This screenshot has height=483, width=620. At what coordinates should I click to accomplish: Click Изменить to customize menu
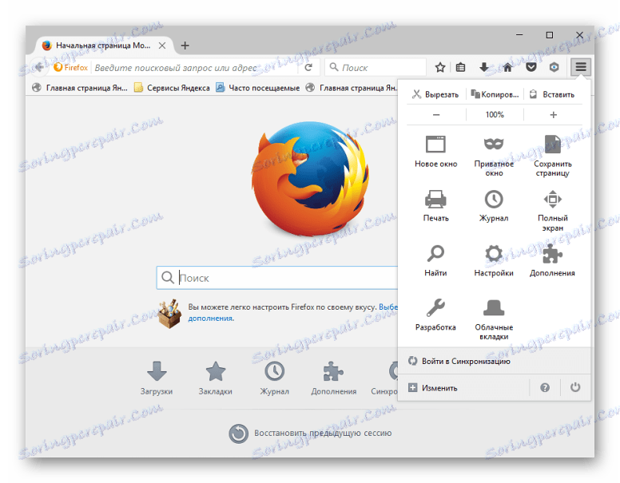pos(463,388)
